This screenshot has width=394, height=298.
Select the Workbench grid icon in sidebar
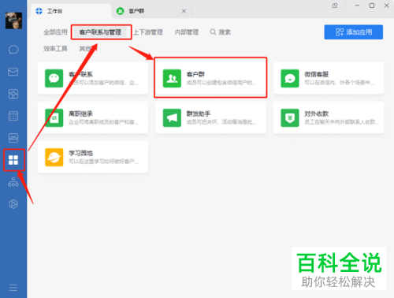[x=13, y=160]
